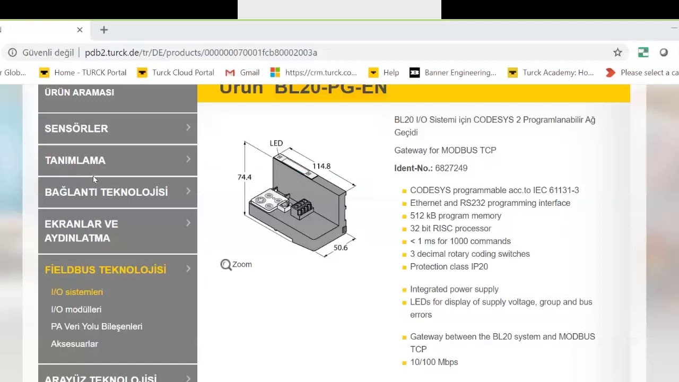Open the Turck Academy bookmark

coord(551,73)
